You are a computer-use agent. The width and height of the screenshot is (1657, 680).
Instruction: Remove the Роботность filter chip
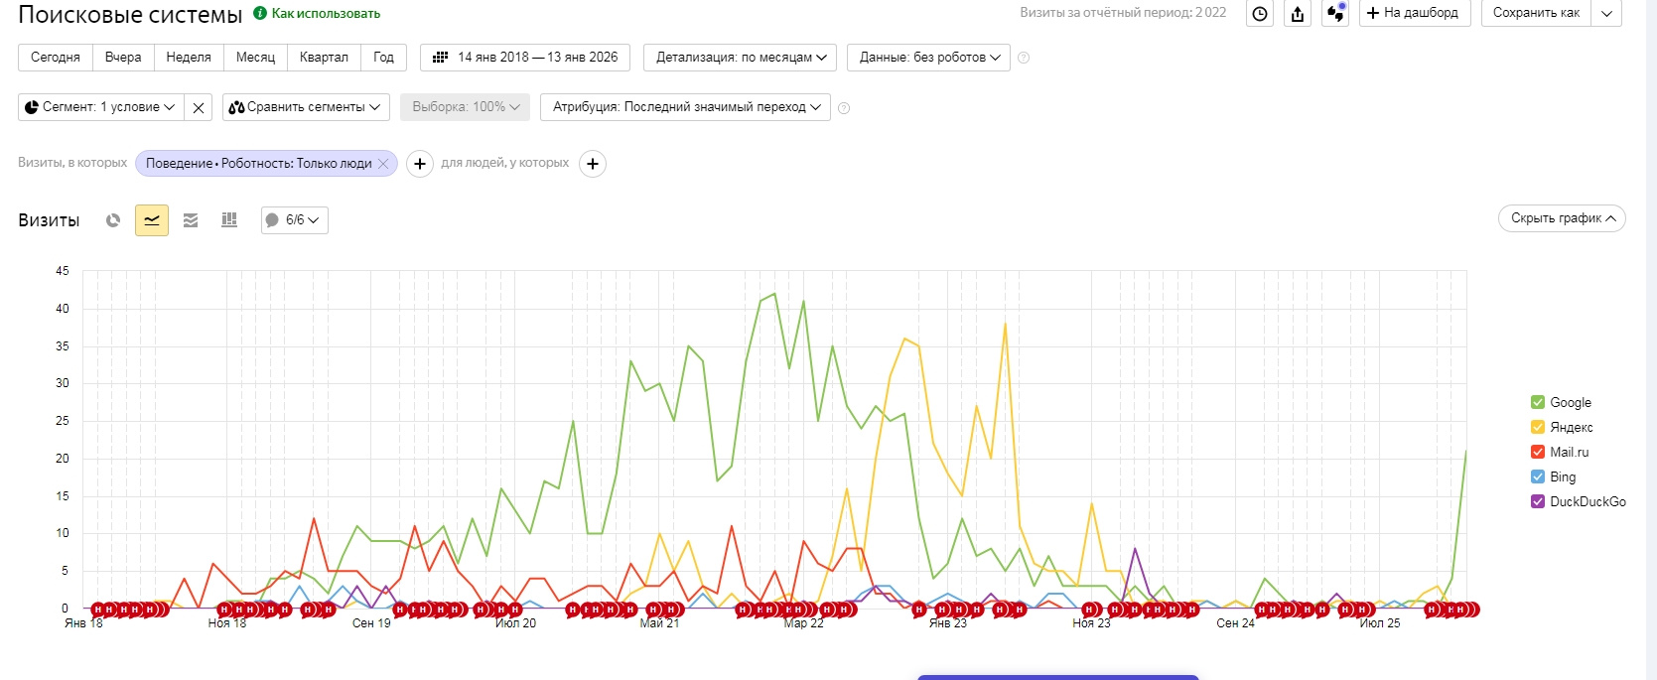point(383,164)
